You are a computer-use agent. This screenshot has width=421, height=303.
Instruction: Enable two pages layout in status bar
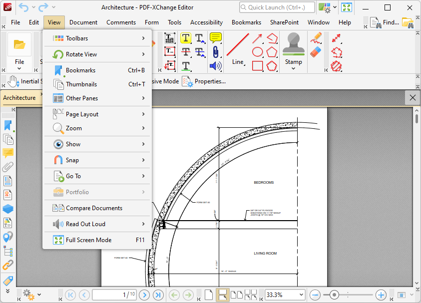[x=237, y=295]
